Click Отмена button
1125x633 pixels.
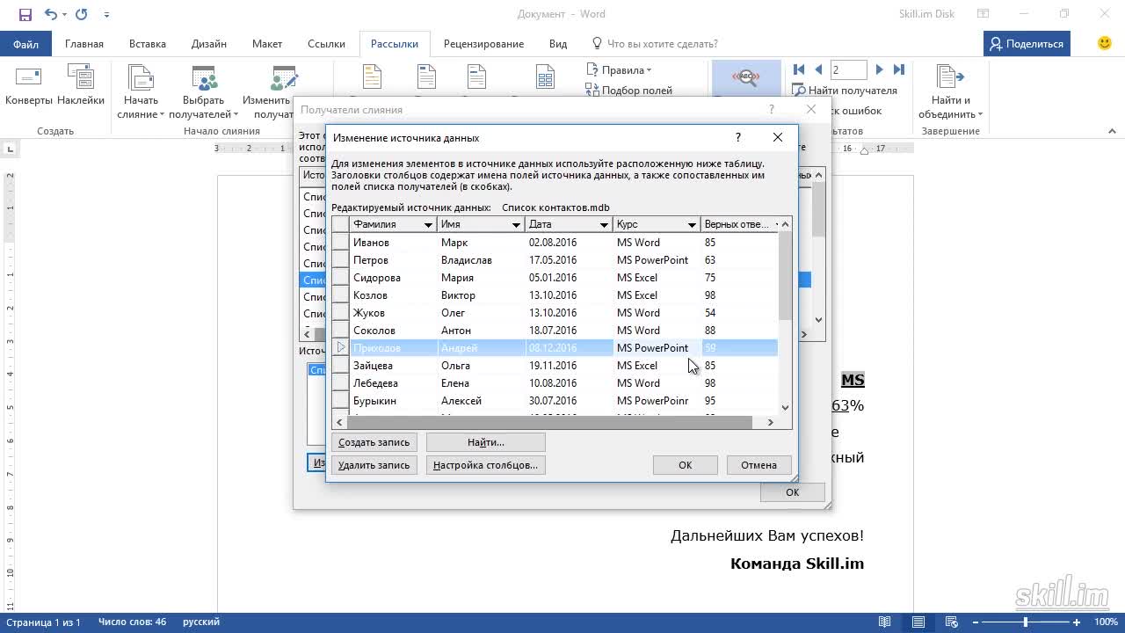click(x=758, y=465)
